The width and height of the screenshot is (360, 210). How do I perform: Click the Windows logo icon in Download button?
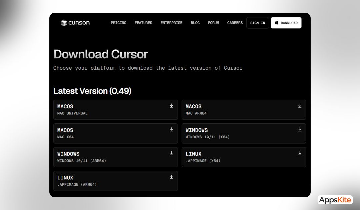(x=276, y=23)
